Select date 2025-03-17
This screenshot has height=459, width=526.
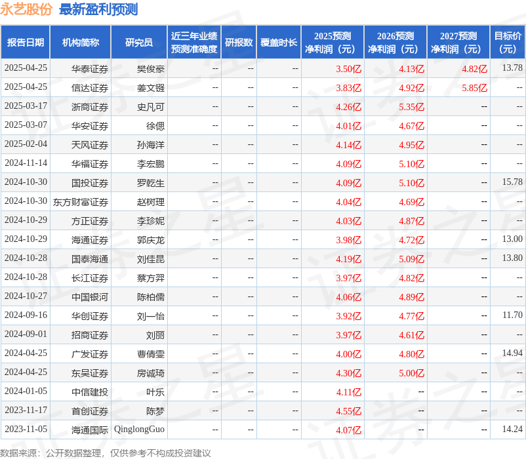tap(26, 106)
